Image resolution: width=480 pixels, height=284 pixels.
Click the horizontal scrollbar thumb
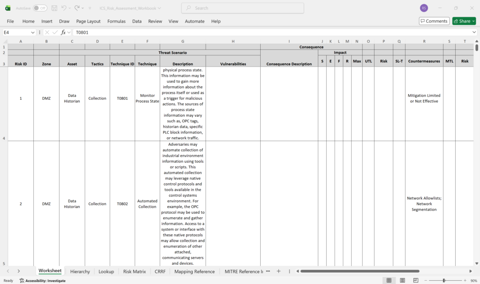point(360,271)
